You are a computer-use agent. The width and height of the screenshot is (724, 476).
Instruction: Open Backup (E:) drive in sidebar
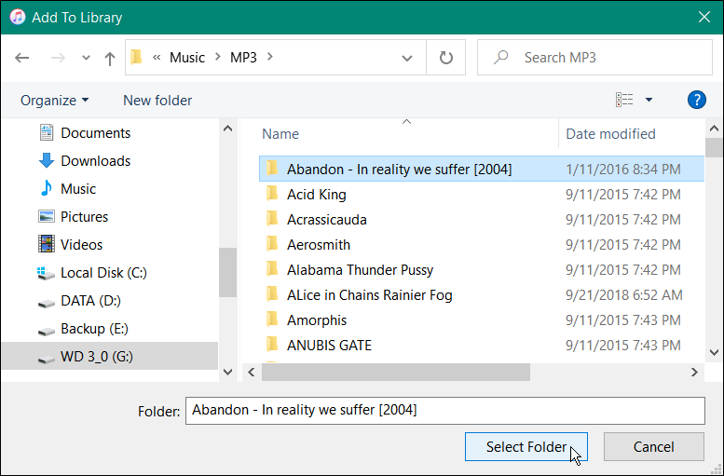click(92, 329)
